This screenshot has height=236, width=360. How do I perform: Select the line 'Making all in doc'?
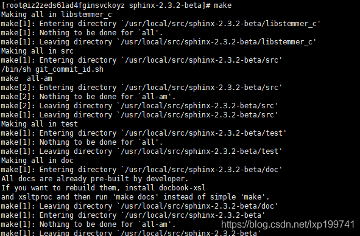click(x=37, y=161)
